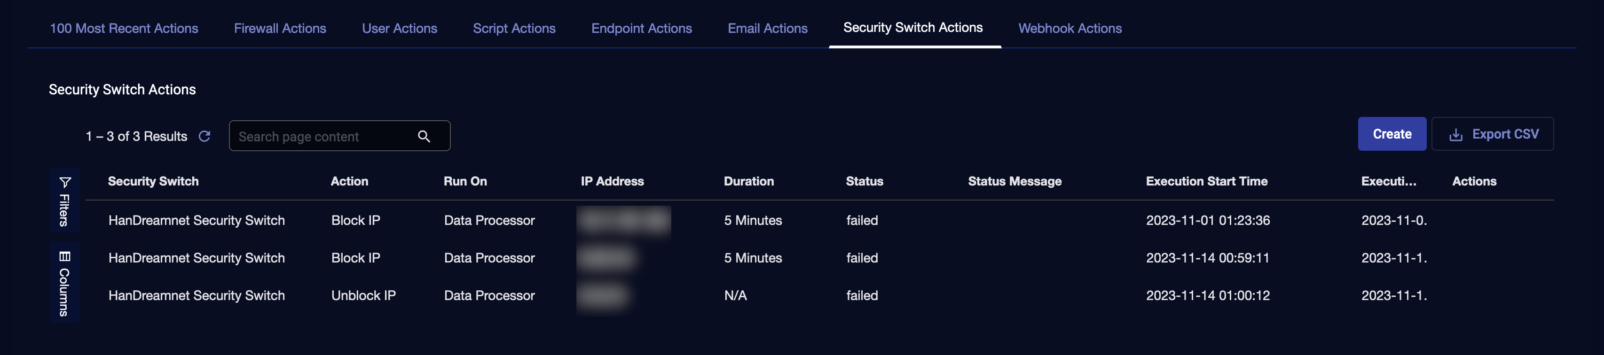Click the Status column header

(864, 182)
